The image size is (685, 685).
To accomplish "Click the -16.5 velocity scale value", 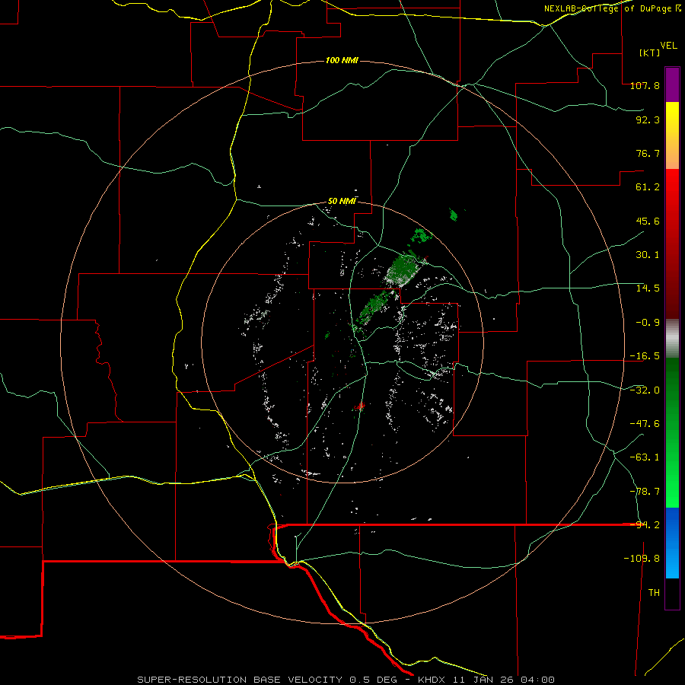I will tap(645, 356).
